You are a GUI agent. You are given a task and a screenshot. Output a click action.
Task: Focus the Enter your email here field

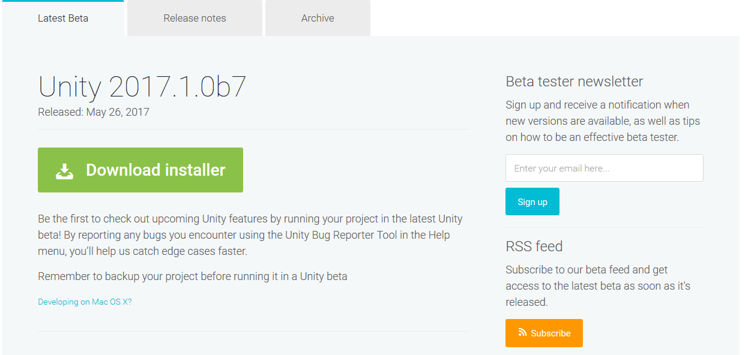click(x=604, y=168)
